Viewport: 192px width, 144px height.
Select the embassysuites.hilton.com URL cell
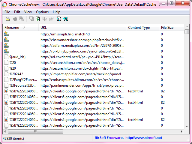(x=82, y=80)
